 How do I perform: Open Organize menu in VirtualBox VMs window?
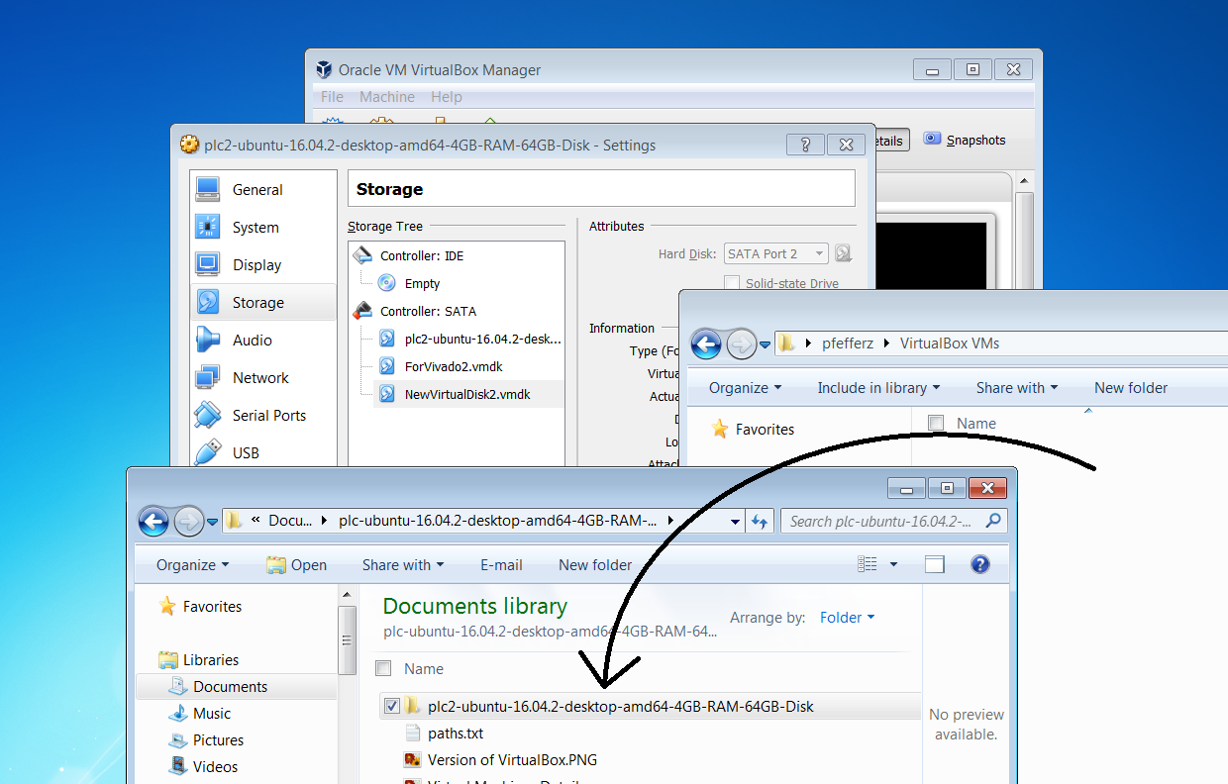[746, 388]
